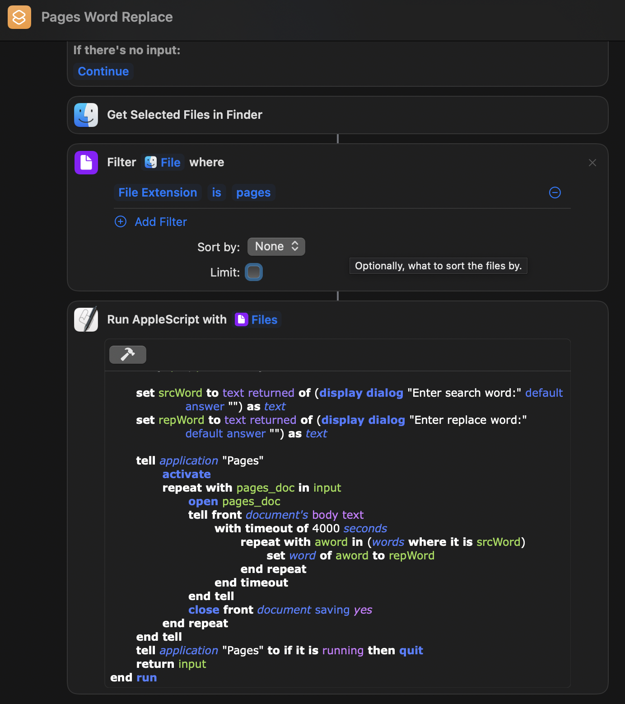Click Add Filter link

coord(161,222)
